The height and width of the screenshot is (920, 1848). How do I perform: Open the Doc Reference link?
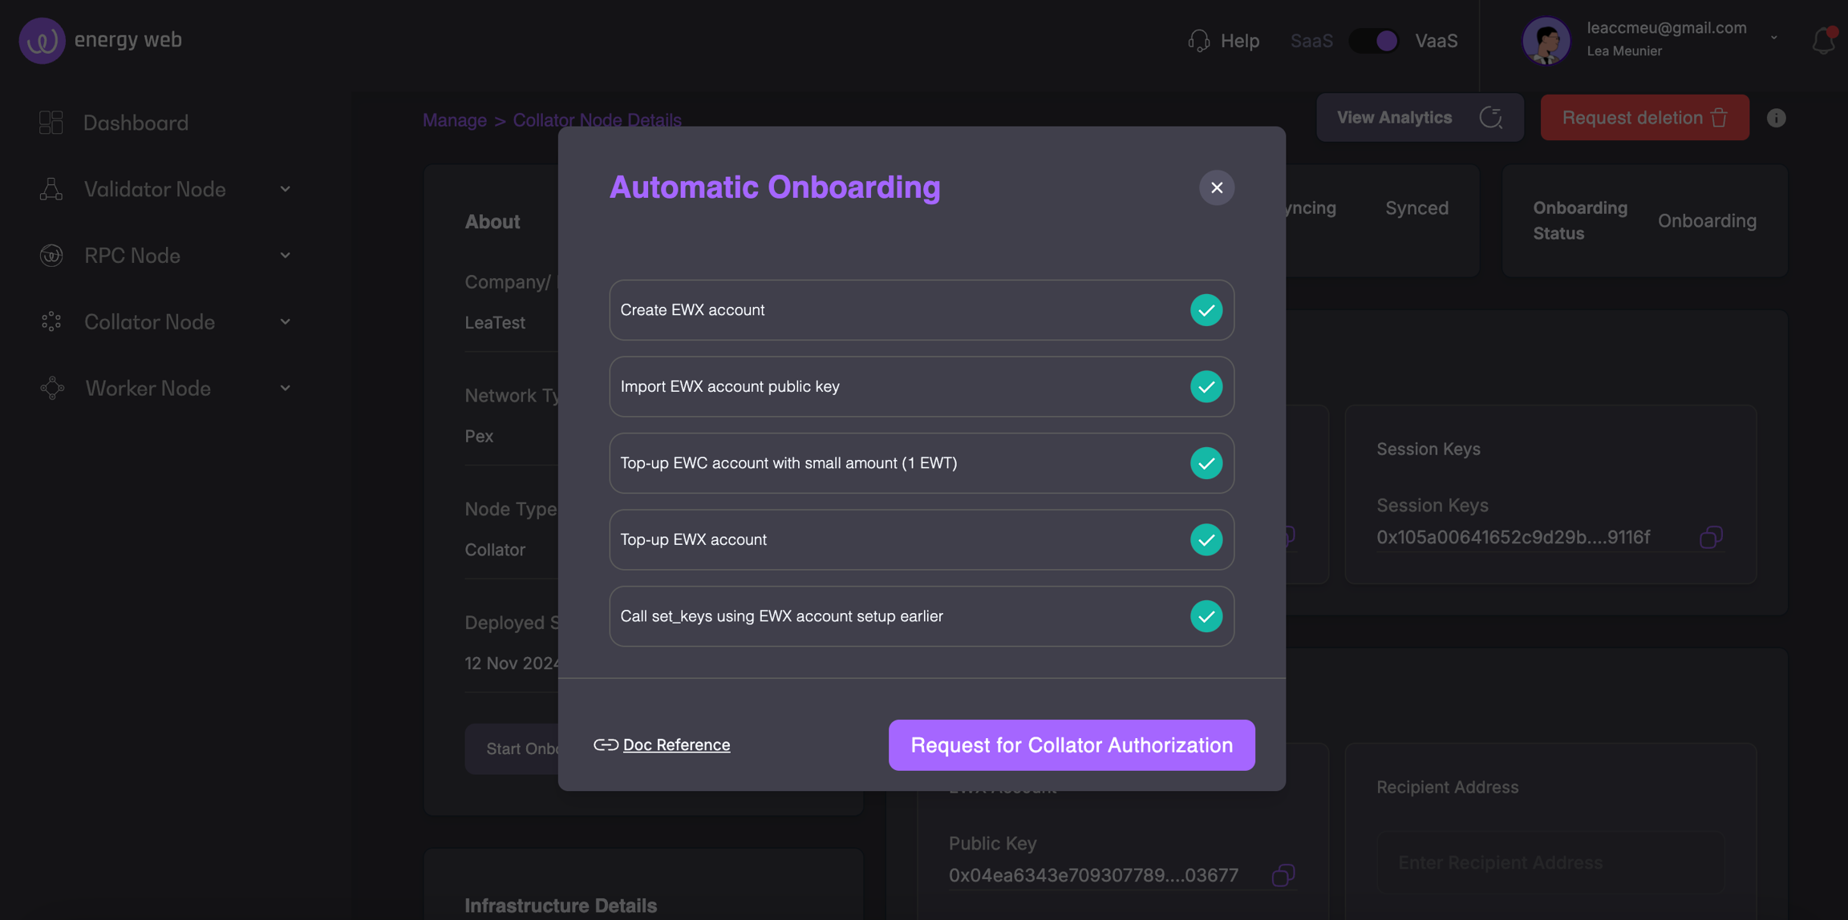[x=675, y=745]
